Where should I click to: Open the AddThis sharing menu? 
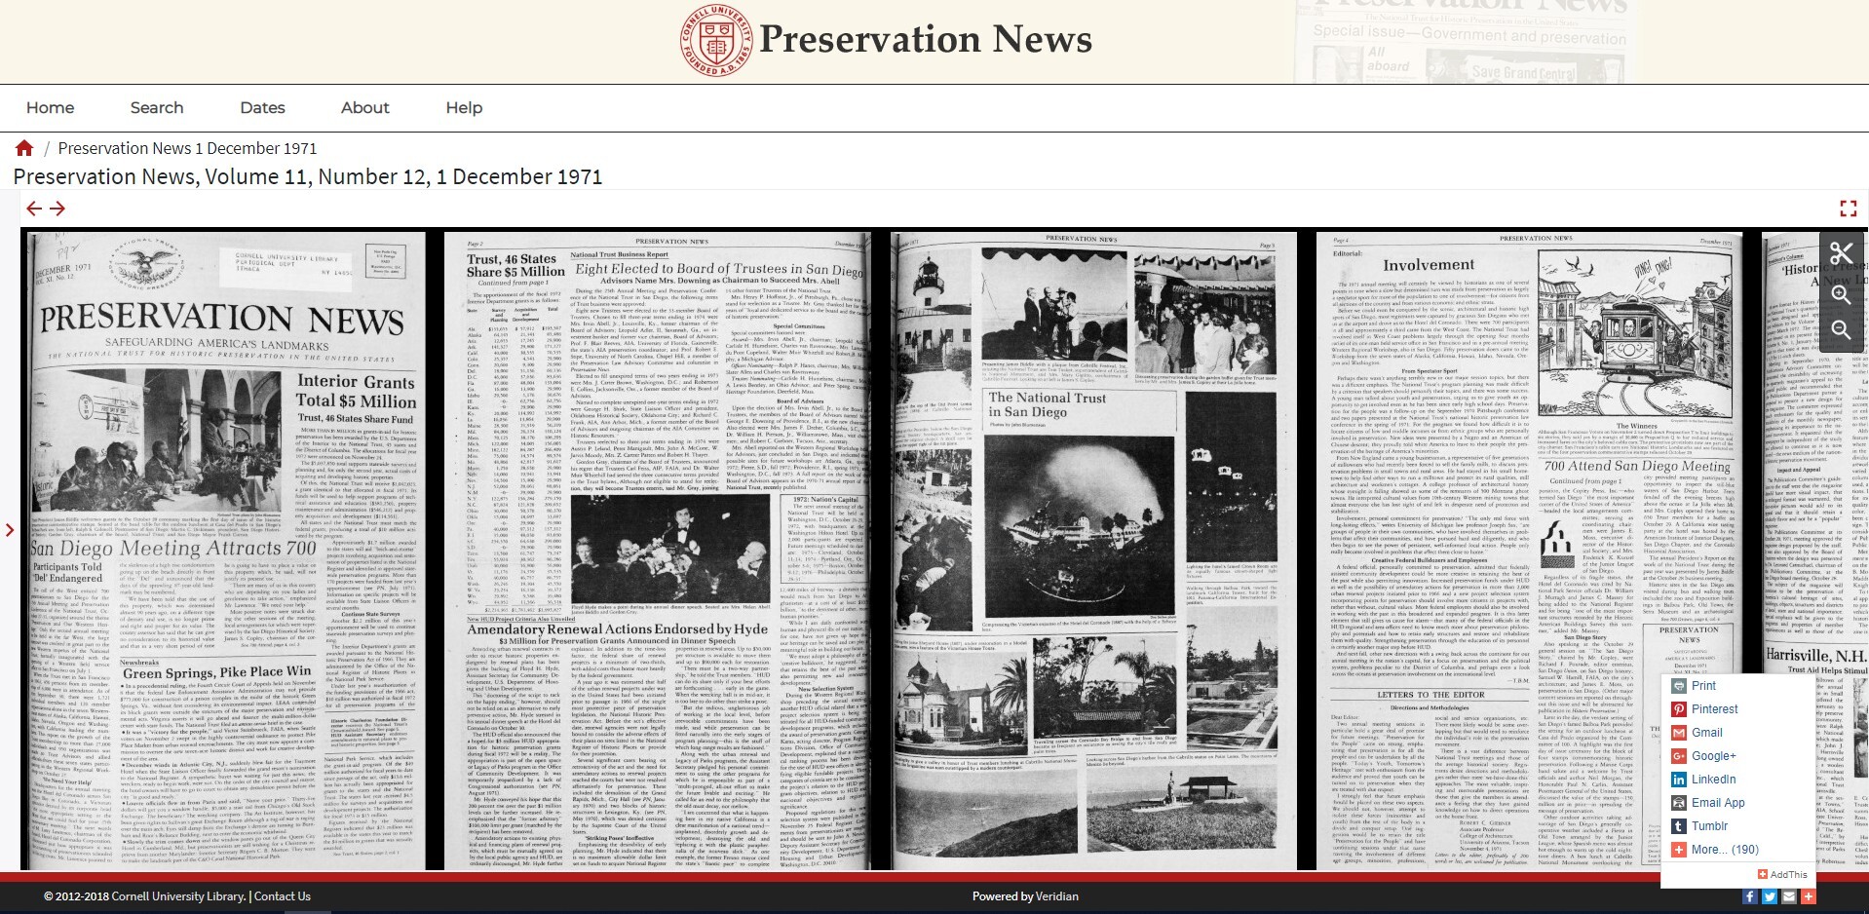(1783, 874)
